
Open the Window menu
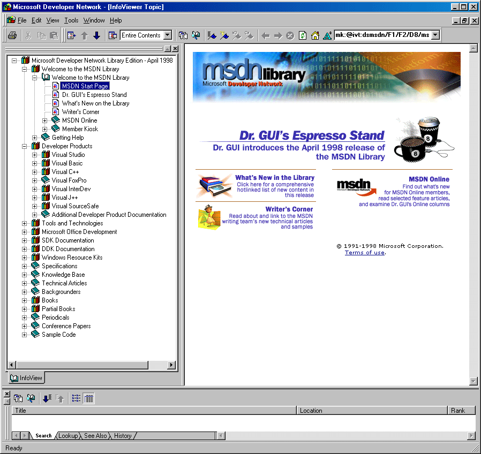[x=94, y=20]
